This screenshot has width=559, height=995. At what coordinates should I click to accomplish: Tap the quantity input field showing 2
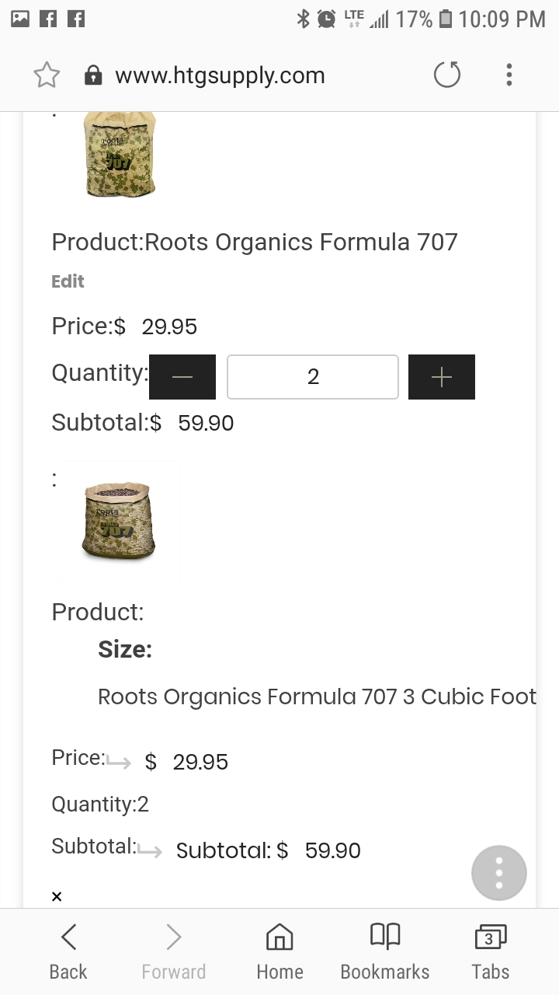pyautogui.click(x=312, y=377)
